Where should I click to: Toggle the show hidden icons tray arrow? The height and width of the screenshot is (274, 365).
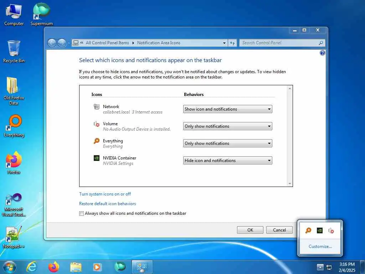pos(320,268)
